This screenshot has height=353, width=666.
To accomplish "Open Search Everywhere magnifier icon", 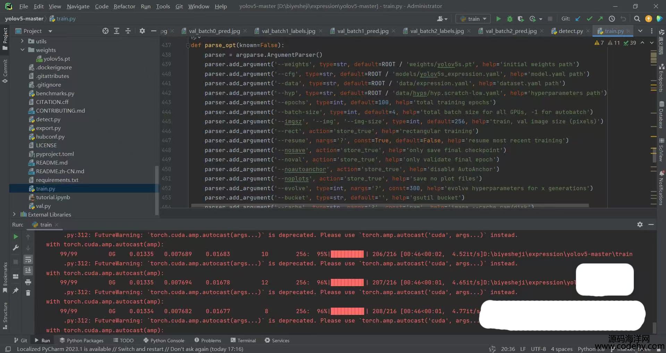I will pyautogui.click(x=637, y=19).
